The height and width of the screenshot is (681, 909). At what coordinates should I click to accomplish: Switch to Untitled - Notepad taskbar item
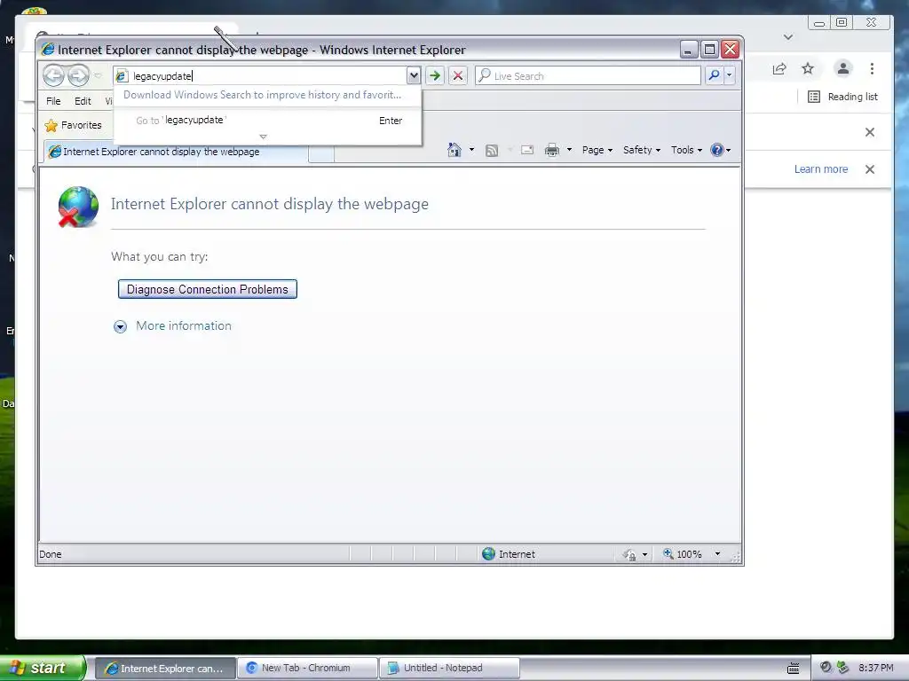449,668
